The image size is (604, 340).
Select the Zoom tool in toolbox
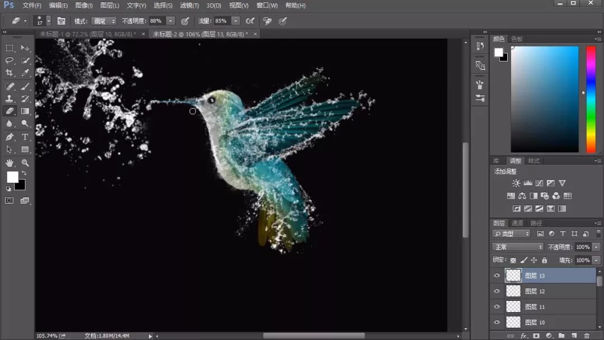(x=25, y=163)
